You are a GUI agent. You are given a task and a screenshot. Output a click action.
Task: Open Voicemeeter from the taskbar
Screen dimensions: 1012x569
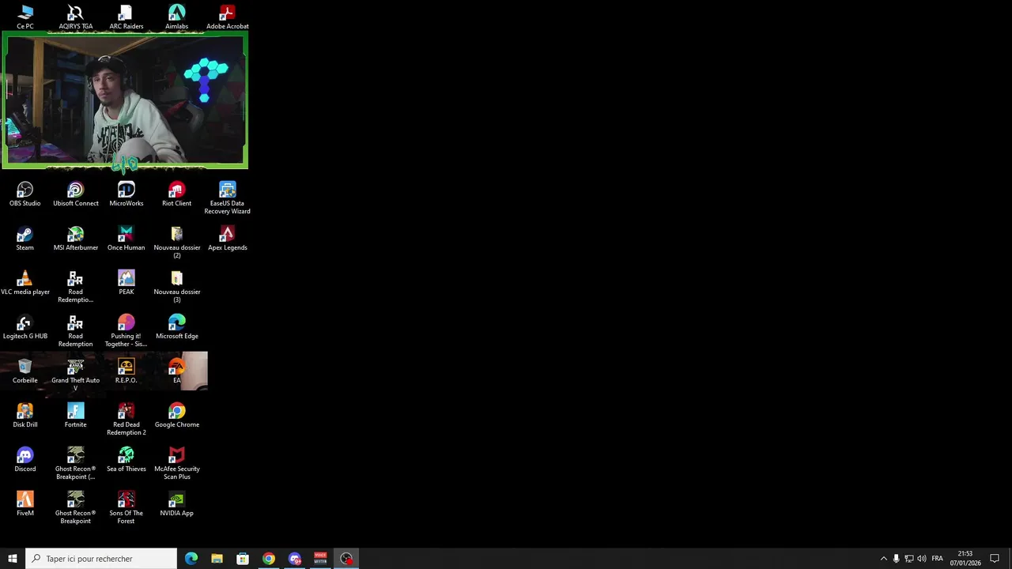[x=320, y=559]
